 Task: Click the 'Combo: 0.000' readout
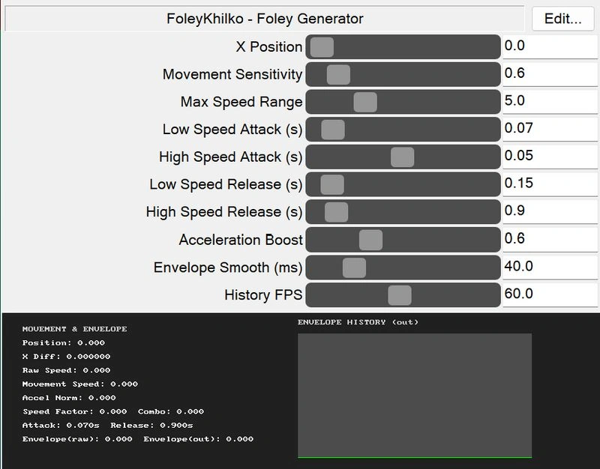[171, 411]
